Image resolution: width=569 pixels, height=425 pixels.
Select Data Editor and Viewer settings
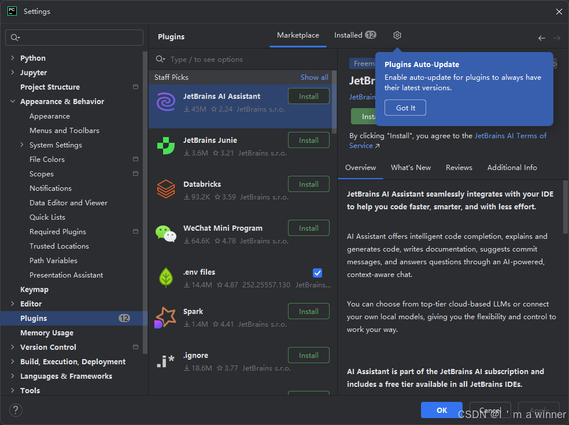(68, 202)
